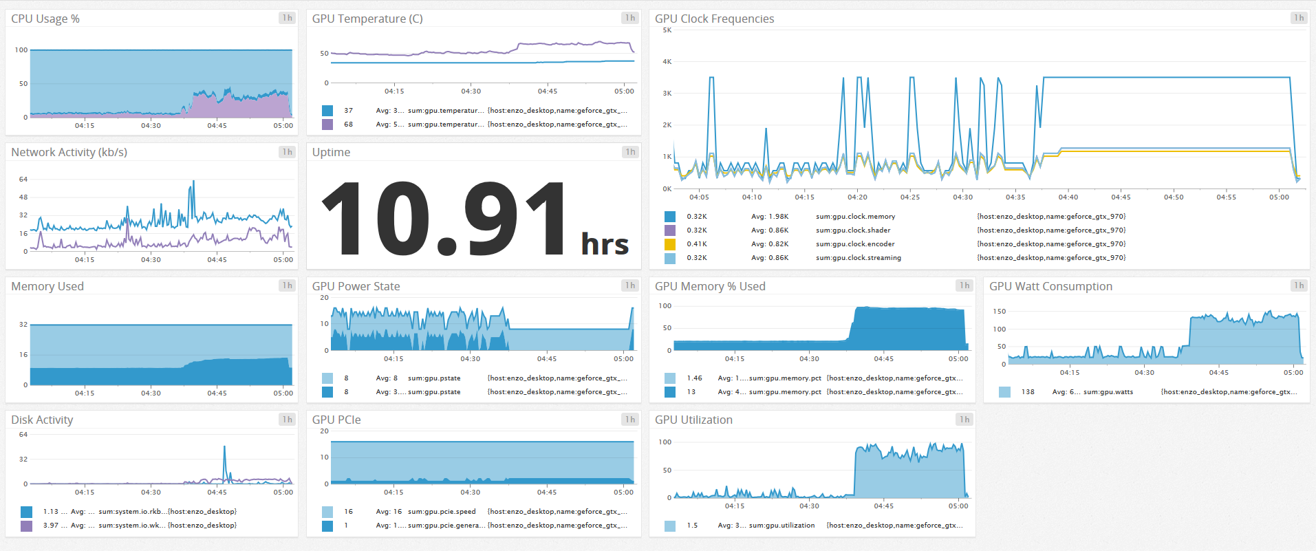
Task: Open the 1h timeframe badge on GPU Temperature
Action: pos(630,18)
